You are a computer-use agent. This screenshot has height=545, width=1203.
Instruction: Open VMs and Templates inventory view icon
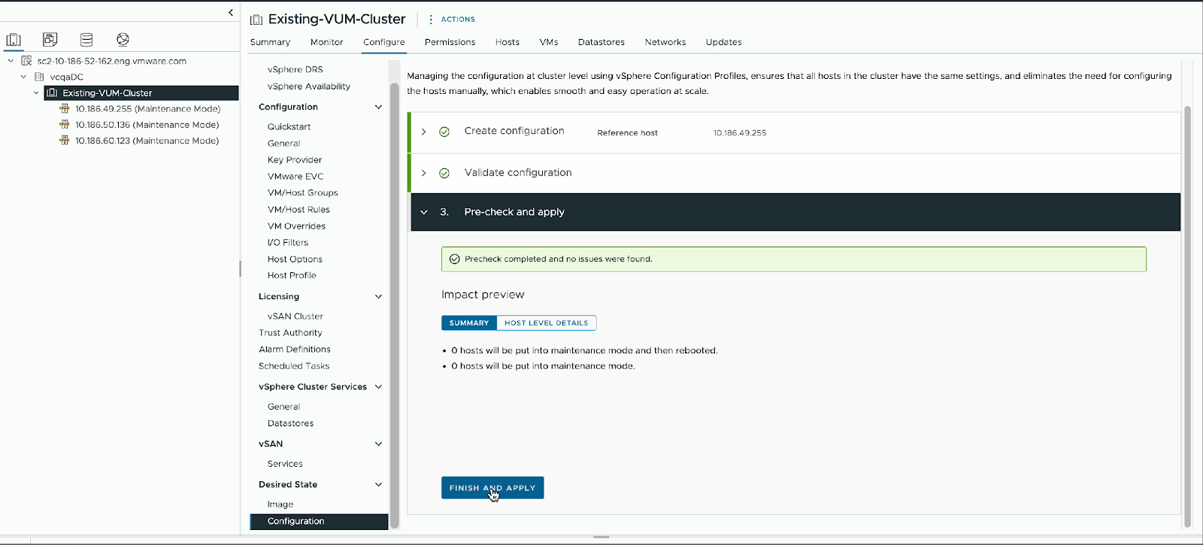50,39
